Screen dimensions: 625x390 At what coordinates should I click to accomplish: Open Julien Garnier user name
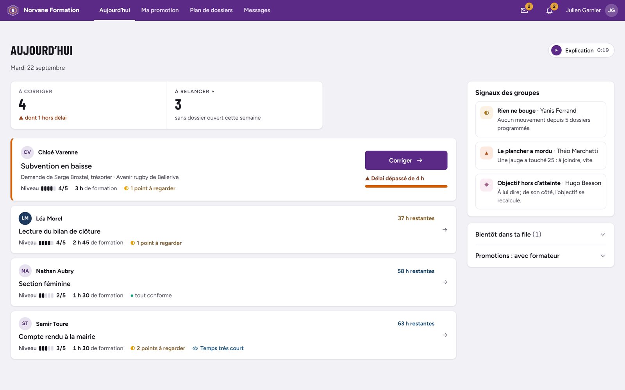[x=583, y=11]
